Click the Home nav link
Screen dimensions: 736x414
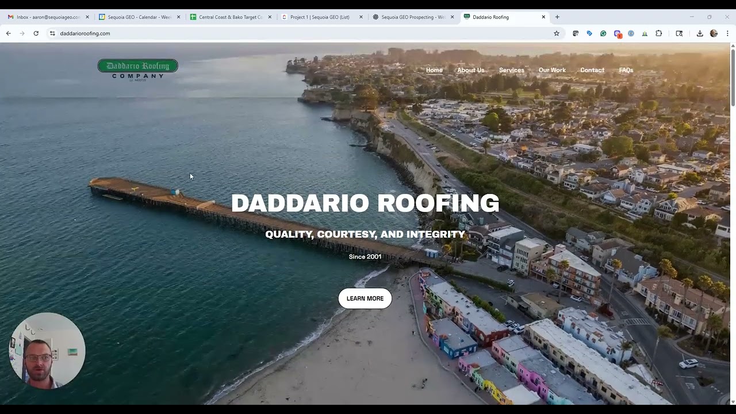point(434,70)
